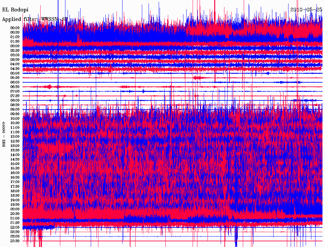Select the 2010-05-25 date label
This screenshot has height=247, width=325.
(306, 9)
